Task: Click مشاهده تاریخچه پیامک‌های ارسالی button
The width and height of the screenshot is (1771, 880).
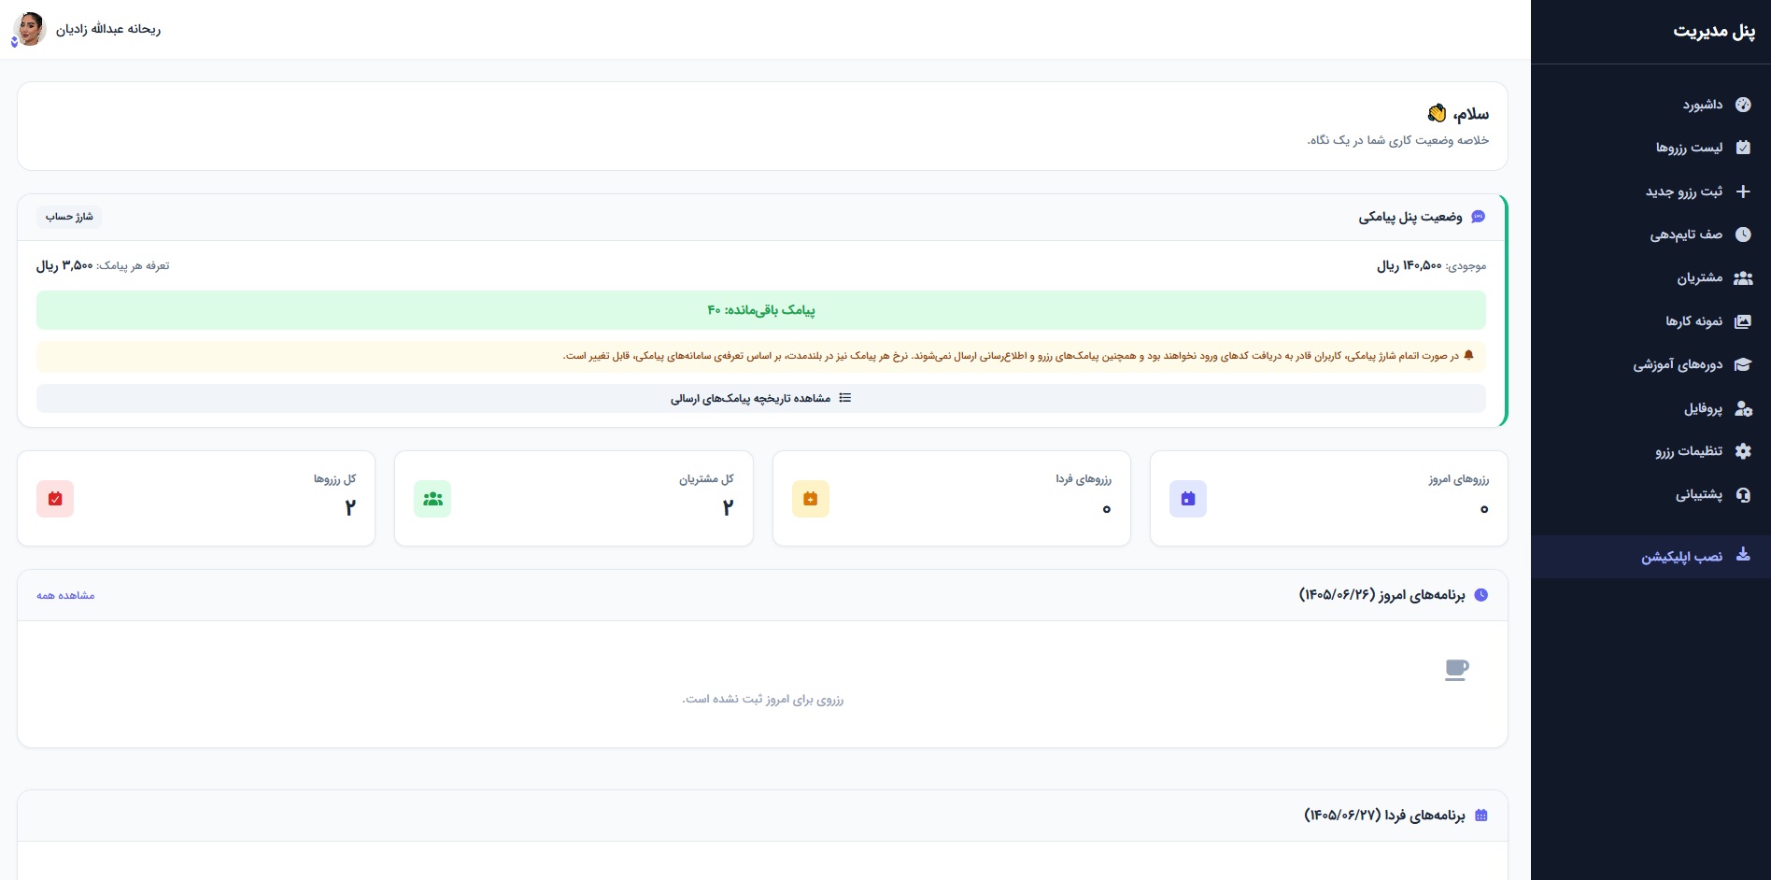Action: click(x=760, y=398)
